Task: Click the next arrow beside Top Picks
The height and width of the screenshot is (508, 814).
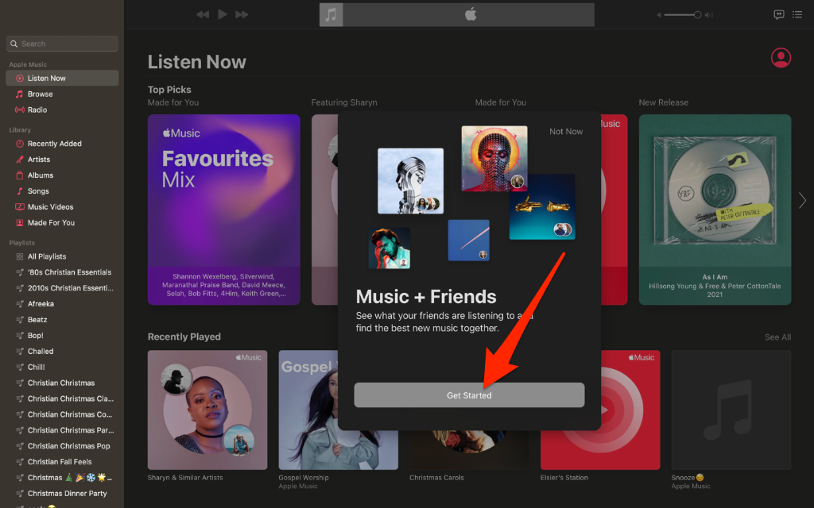Action: (x=802, y=200)
